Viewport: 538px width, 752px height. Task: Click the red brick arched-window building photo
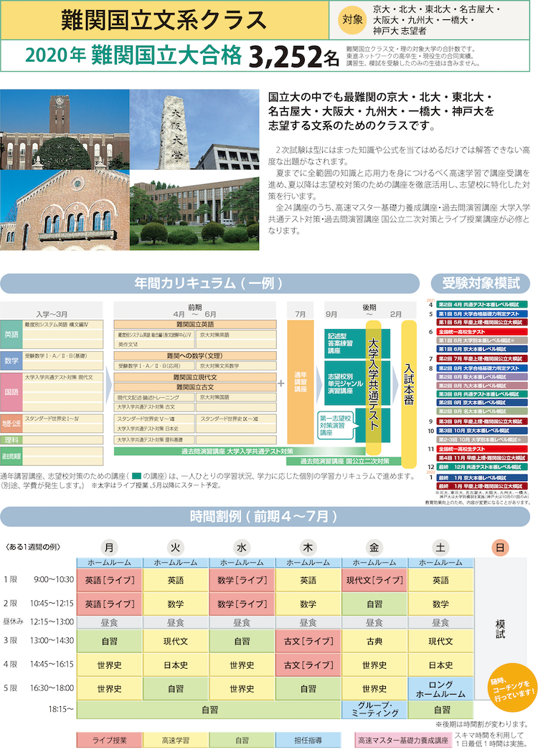pos(65,210)
